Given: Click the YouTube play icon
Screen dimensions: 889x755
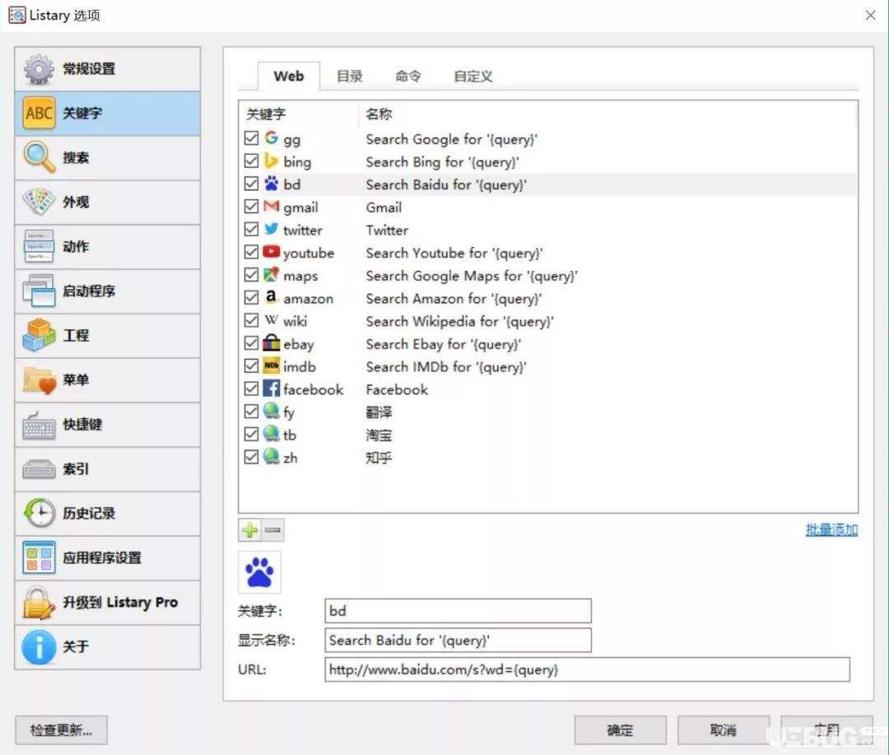Looking at the screenshot, I should pos(272,252).
